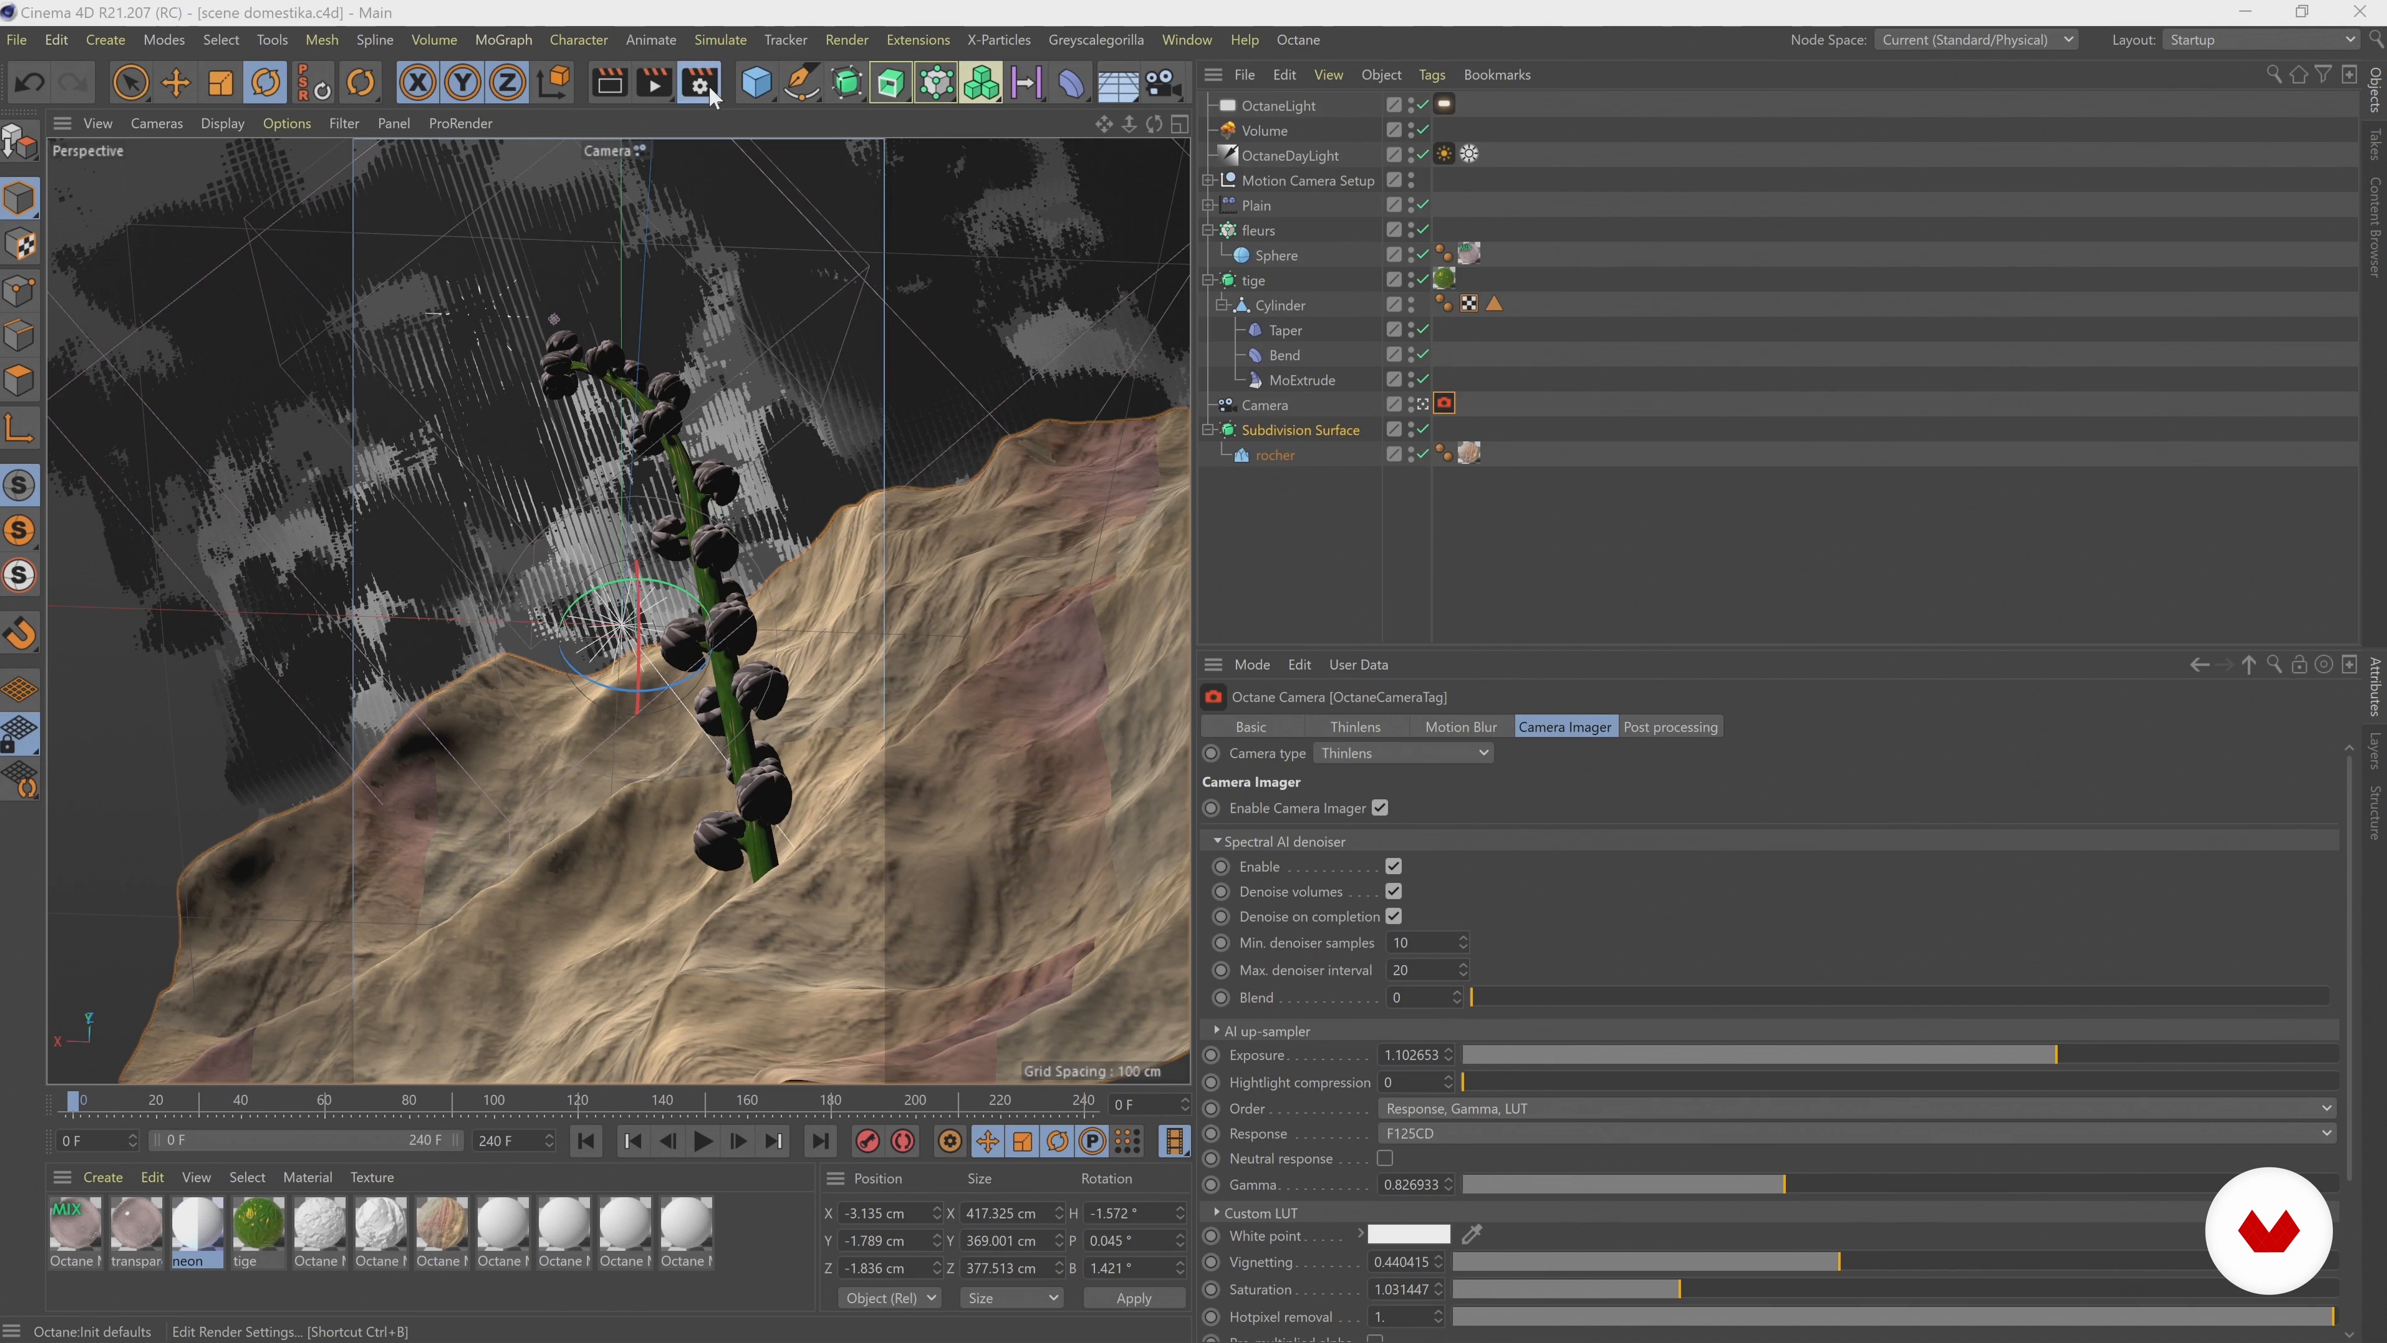Open the MoGraph menu
The width and height of the screenshot is (2387, 1343).
[503, 40]
